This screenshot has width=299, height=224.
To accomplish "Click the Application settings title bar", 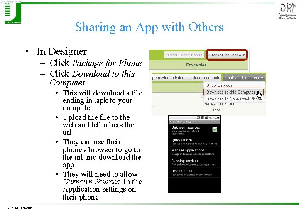I will click(194, 122).
